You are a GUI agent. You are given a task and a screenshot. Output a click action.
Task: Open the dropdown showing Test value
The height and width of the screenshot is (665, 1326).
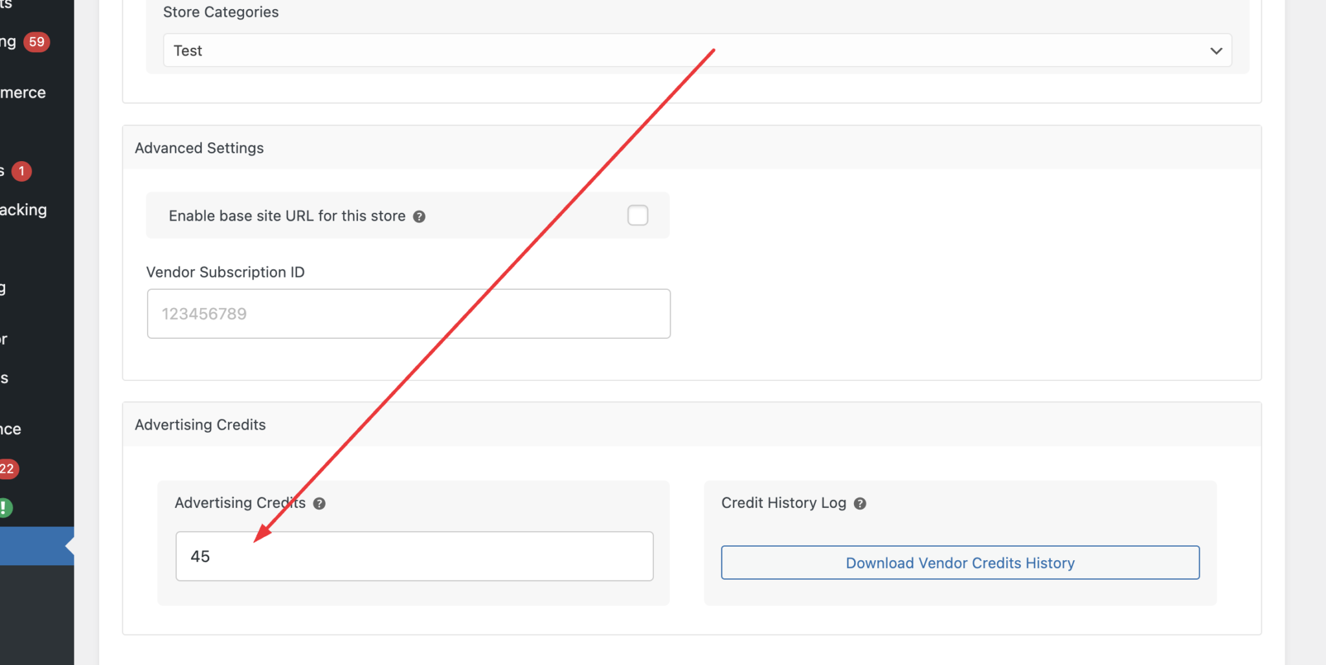697,50
